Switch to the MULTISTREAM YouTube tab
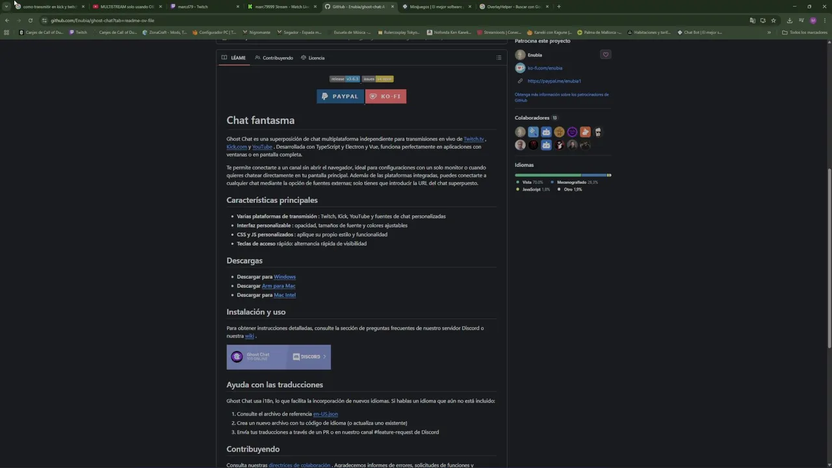The image size is (832, 468). 127,6
